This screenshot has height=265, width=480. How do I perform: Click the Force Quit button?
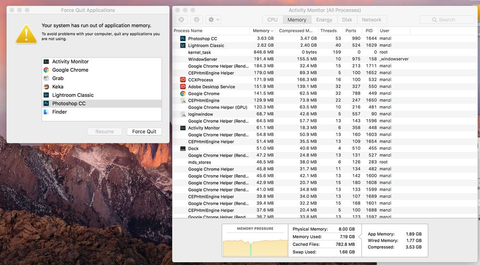coord(144,132)
